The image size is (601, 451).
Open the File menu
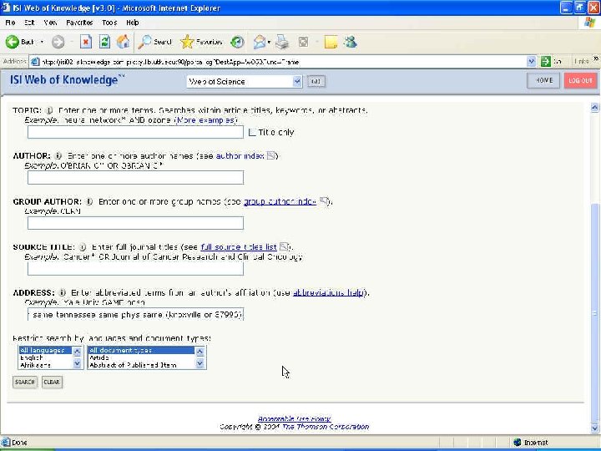coord(10,23)
